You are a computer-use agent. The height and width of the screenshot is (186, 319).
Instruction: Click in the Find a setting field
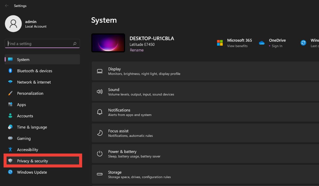39,44
